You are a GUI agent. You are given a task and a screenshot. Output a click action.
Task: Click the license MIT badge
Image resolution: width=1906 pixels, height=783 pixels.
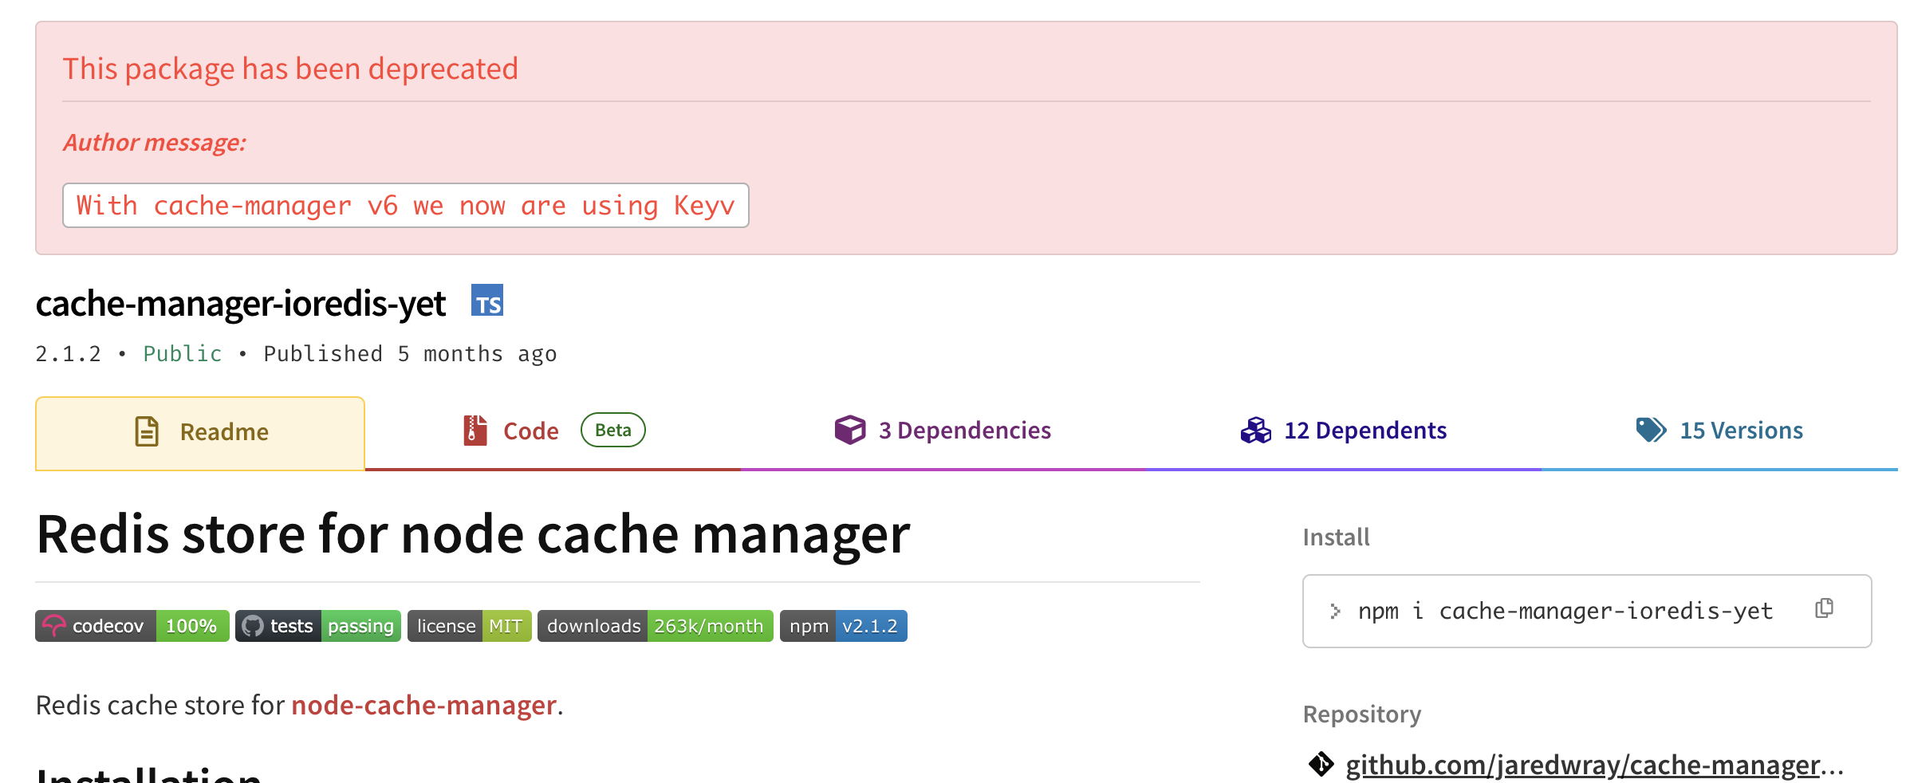[x=469, y=626]
